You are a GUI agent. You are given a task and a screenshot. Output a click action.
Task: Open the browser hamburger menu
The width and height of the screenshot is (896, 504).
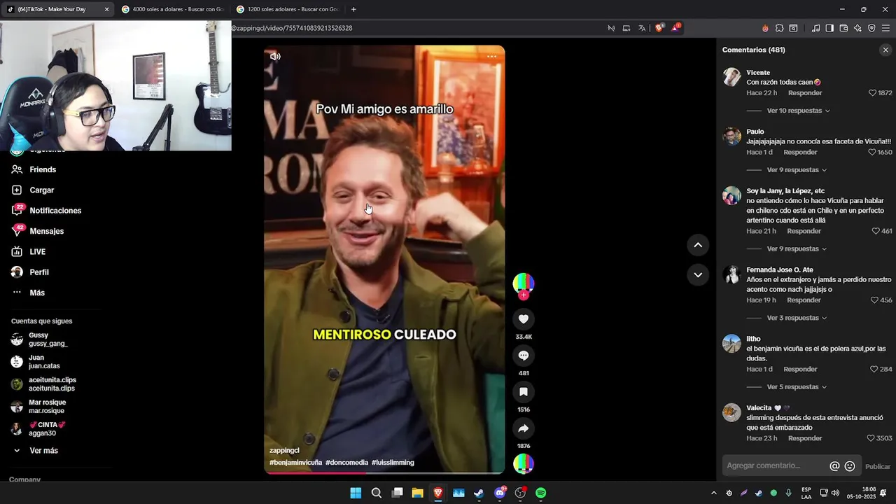[885, 28]
